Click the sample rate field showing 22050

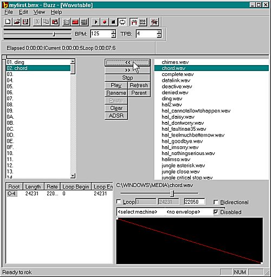(x=195, y=202)
